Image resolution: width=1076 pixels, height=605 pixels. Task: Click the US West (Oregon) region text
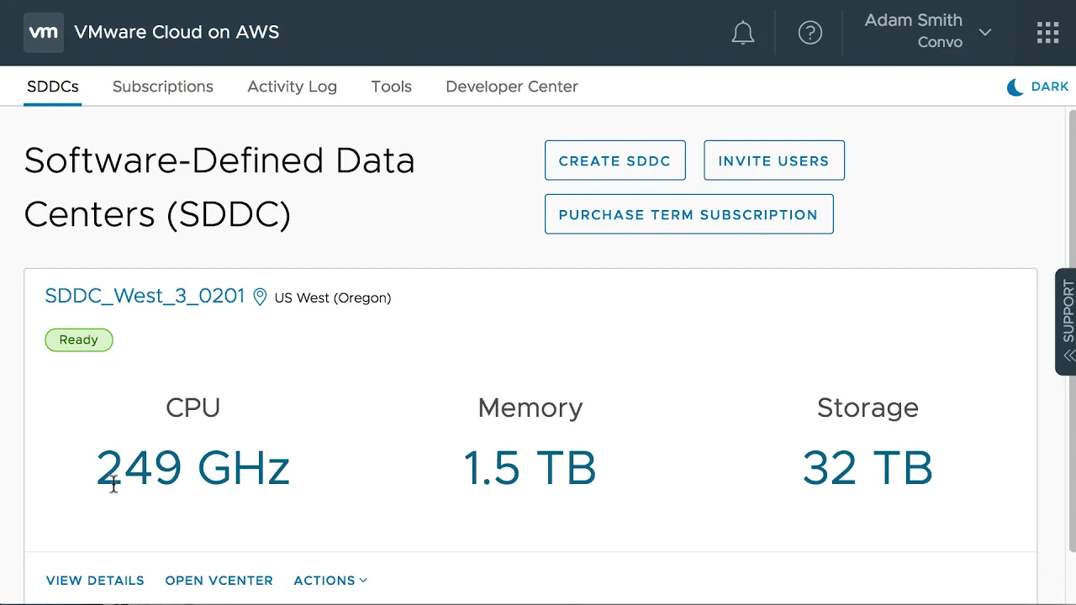[333, 297]
